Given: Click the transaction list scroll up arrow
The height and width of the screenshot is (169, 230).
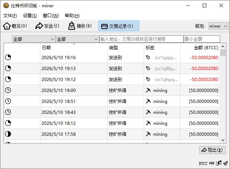Looking at the screenshot, I should pyautogui.click(x=223, y=47).
